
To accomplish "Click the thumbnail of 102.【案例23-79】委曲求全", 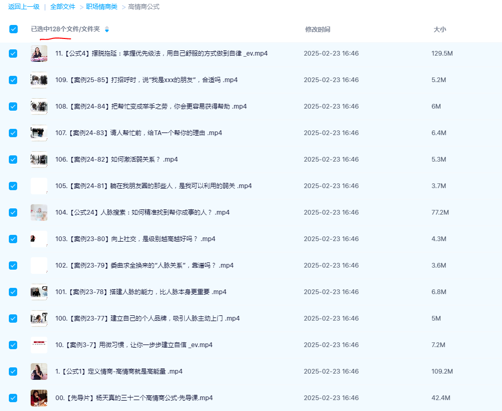I will [38, 265].
